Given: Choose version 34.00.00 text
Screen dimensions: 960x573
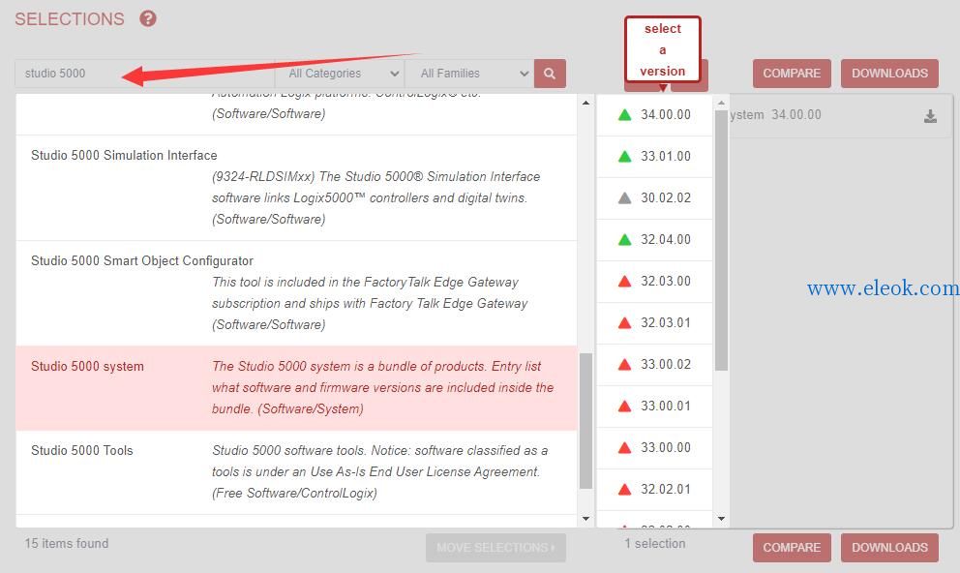Looking at the screenshot, I should click(x=666, y=114).
